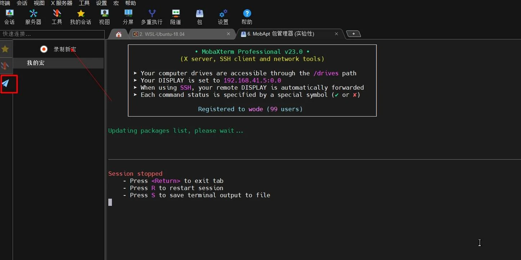Close the MobApt 包管理器 tab

[x=336, y=34]
